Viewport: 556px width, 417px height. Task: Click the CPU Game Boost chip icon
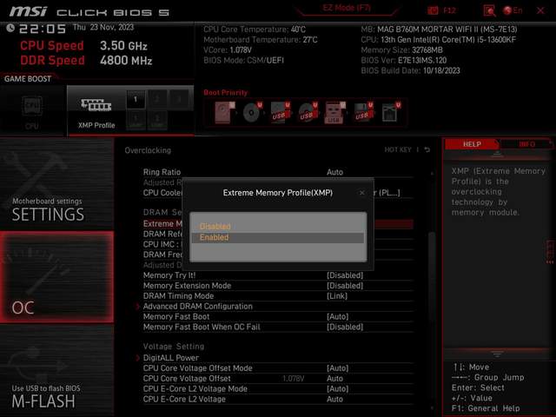coord(32,106)
